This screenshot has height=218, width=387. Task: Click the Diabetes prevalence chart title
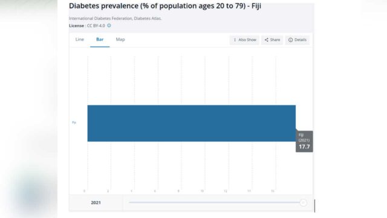165,6
